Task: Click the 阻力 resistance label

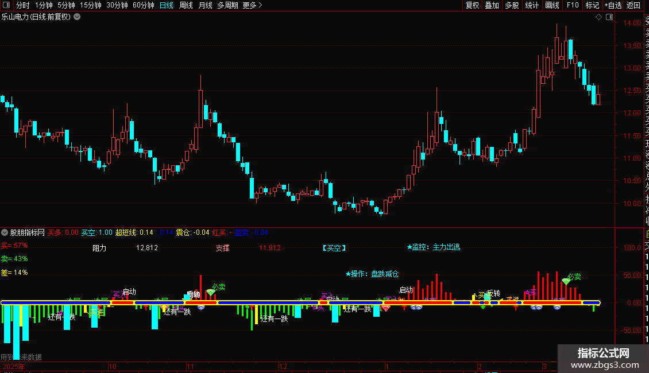Action: 99,248
